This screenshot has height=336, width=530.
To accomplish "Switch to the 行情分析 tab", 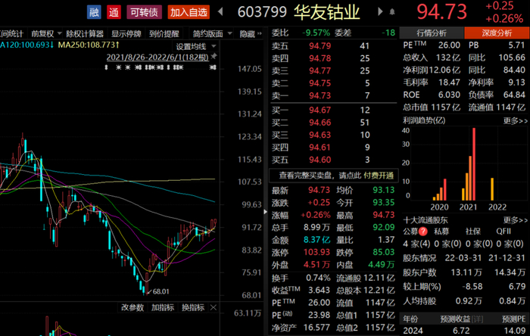I will [432, 33].
